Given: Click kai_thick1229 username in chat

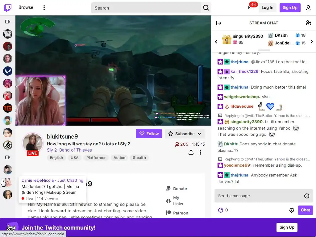Looking at the screenshot, I should (244, 72).
